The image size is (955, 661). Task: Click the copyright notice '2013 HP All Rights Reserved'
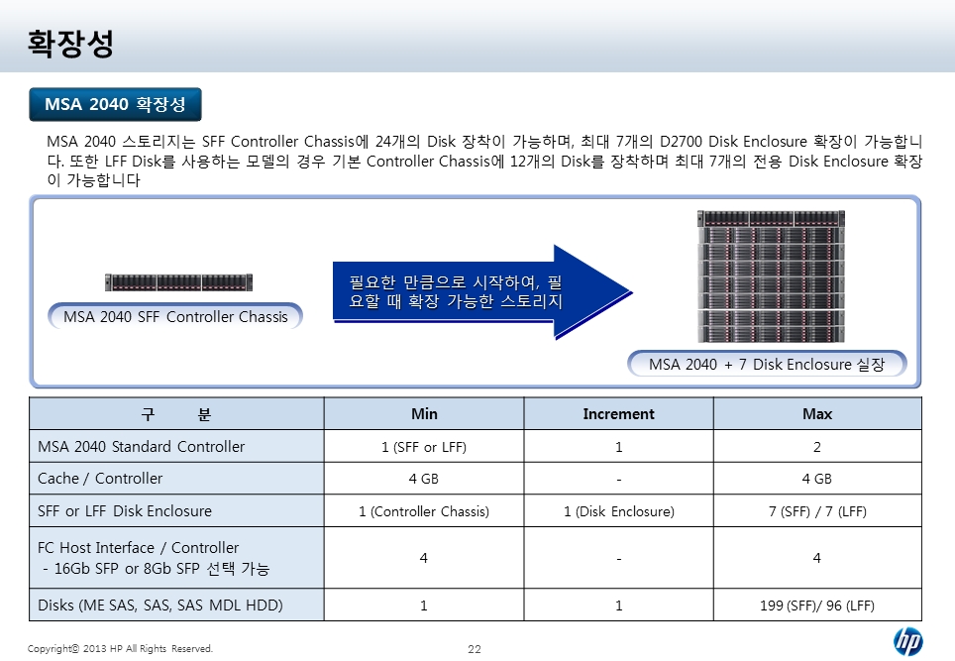tap(120, 648)
